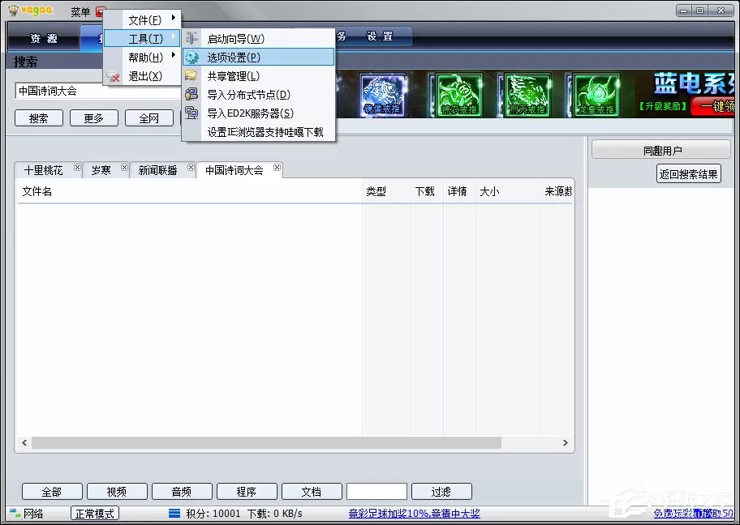Click the filter text field beside 过滤
Screen dimensions: 740x525
376,492
